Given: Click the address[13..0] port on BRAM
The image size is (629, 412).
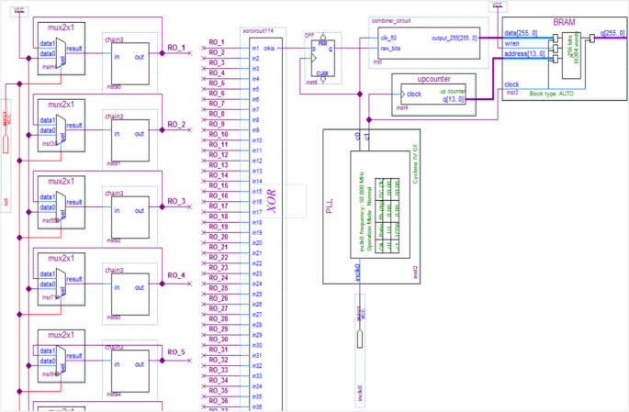Looking at the screenshot, I should (x=524, y=54).
